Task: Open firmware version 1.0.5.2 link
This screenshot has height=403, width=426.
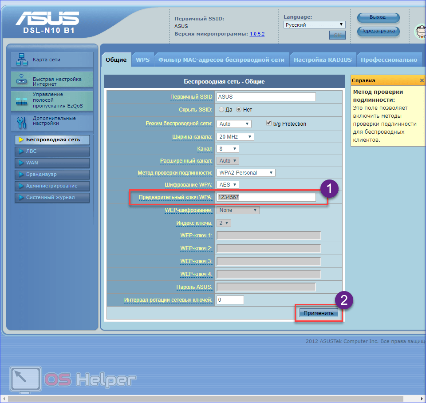Action: click(x=257, y=34)
